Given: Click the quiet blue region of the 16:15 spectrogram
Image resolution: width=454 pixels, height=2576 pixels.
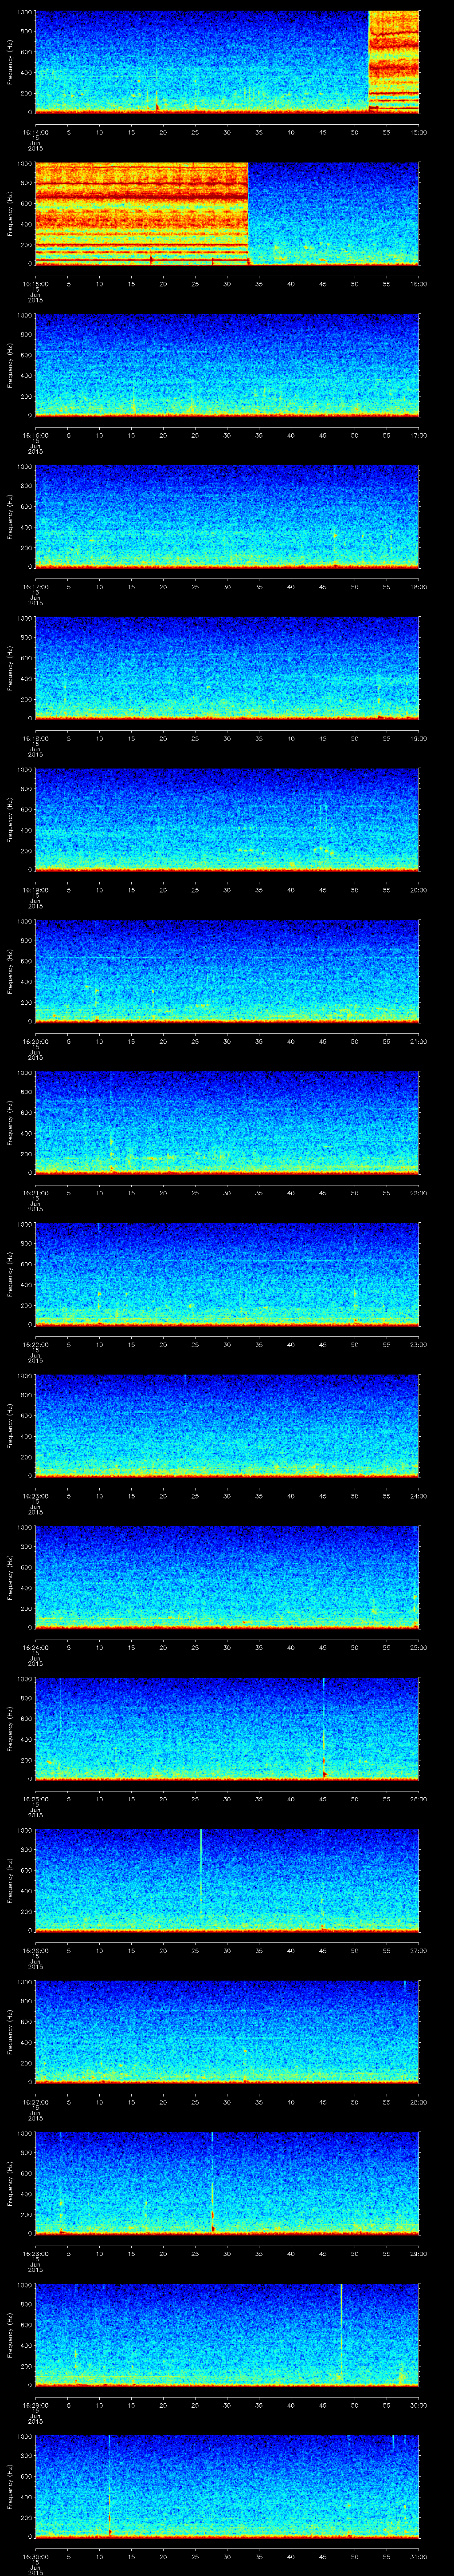Looking at the screenshot, I should point(333,213).
